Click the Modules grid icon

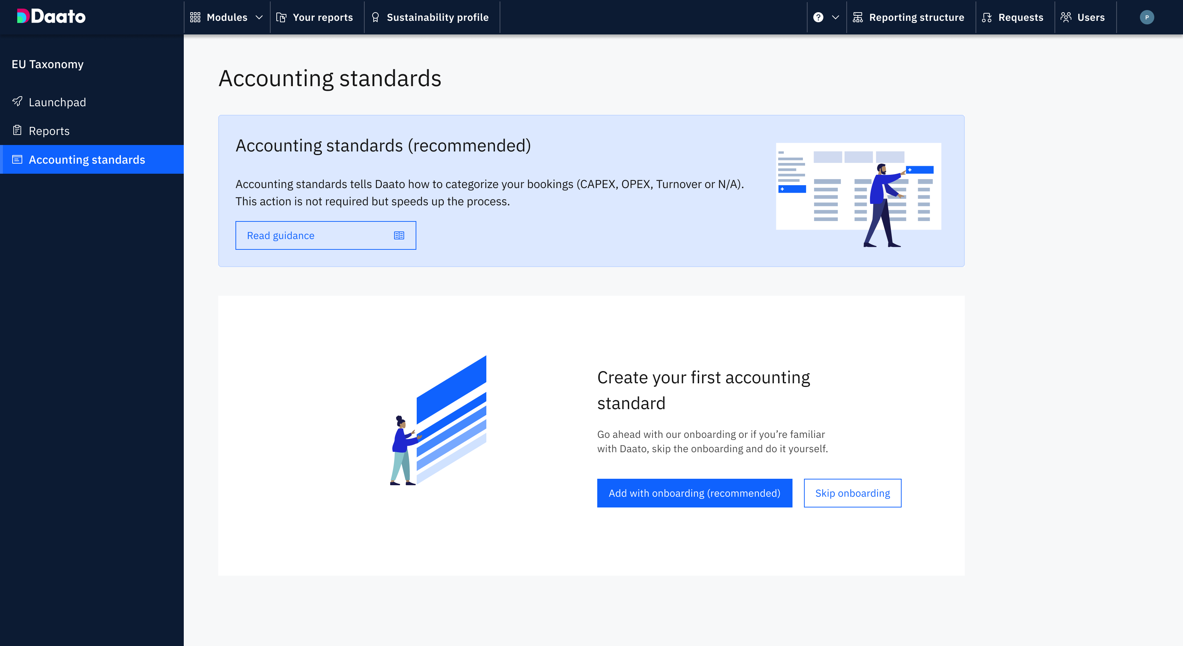195,18
